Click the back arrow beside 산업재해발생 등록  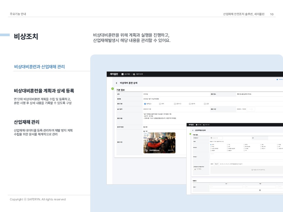192,130
